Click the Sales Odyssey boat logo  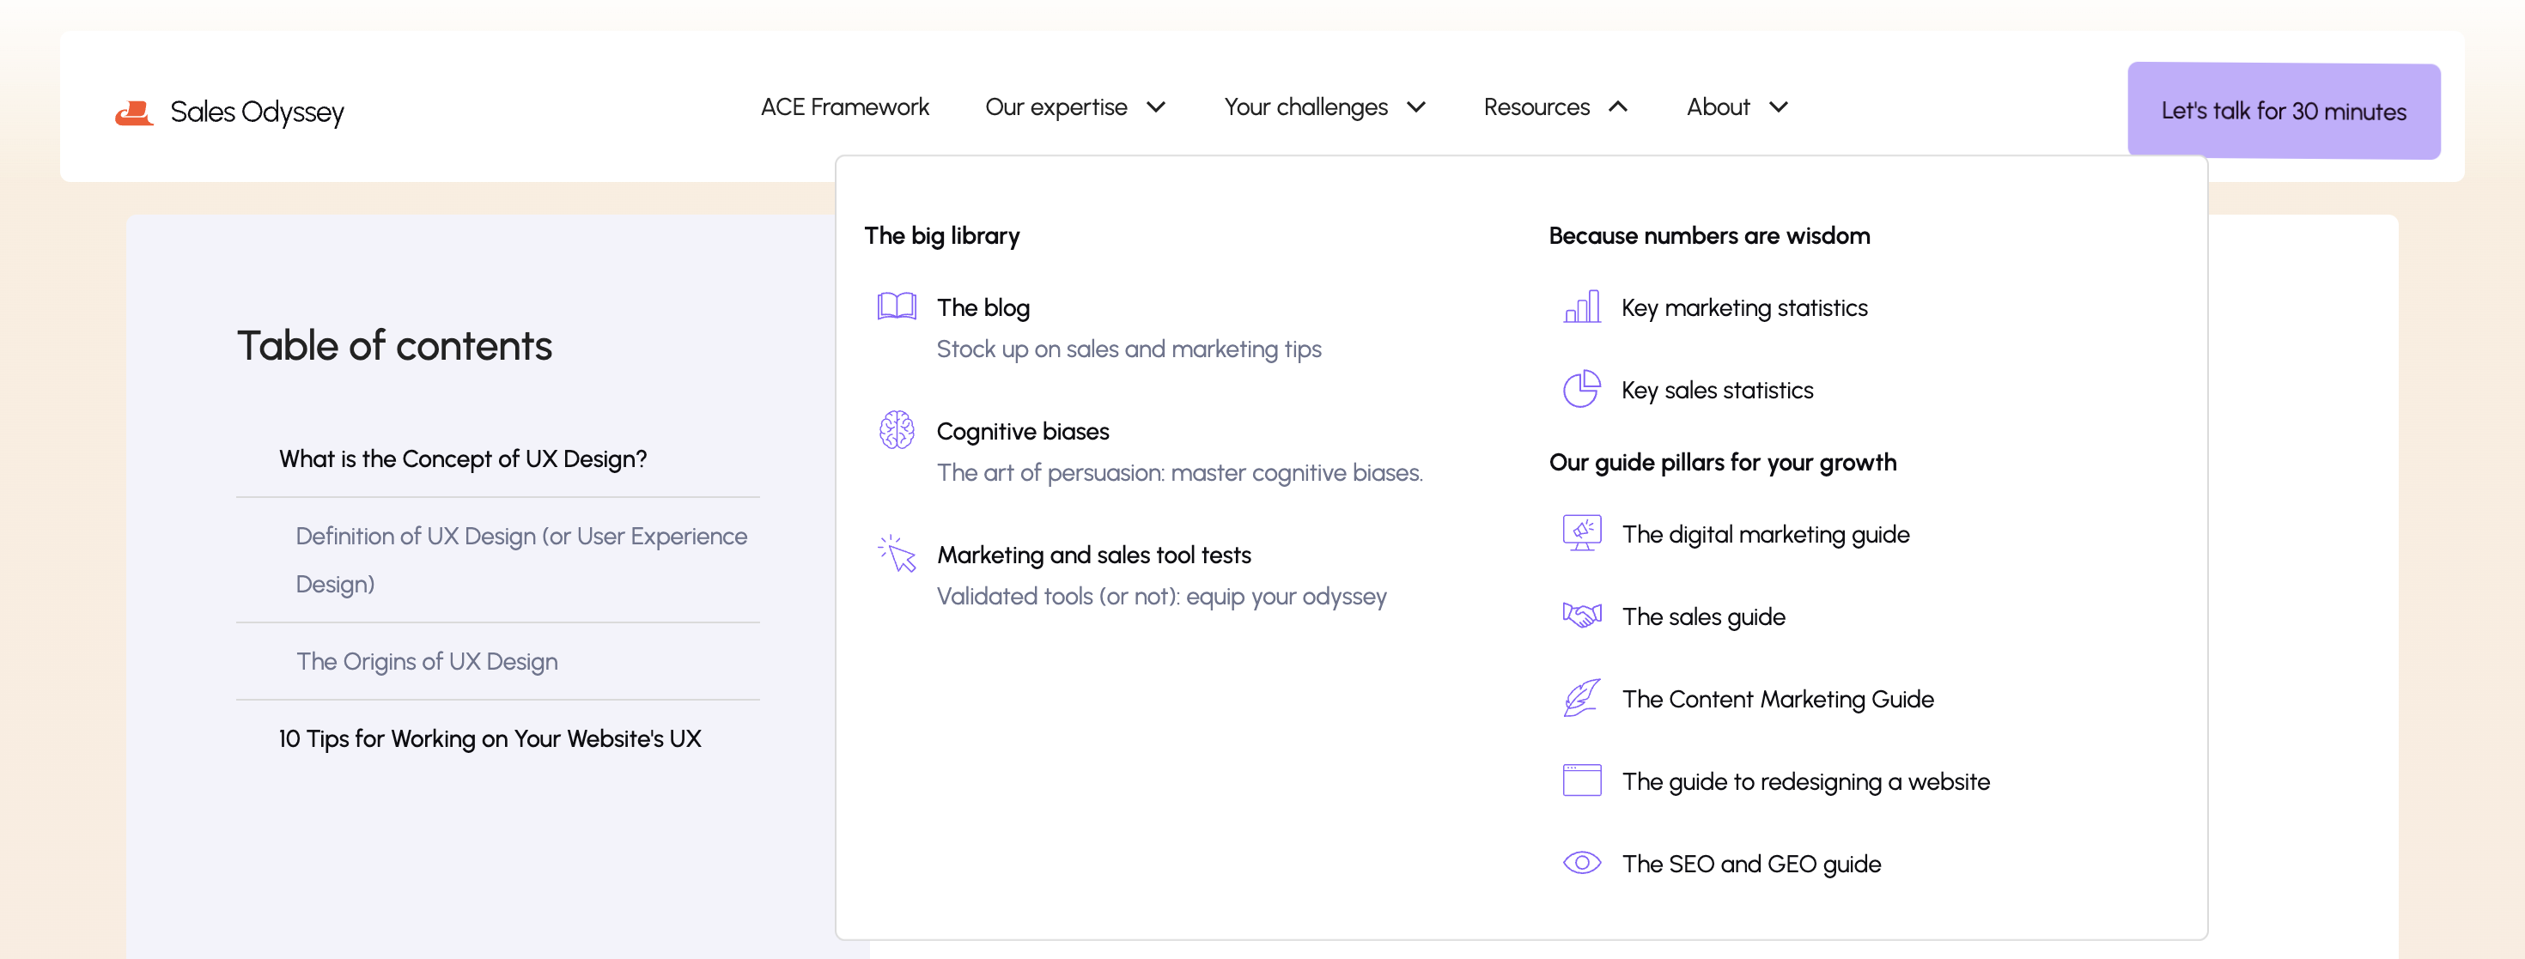pyautogui.click(x=134, y=112)
